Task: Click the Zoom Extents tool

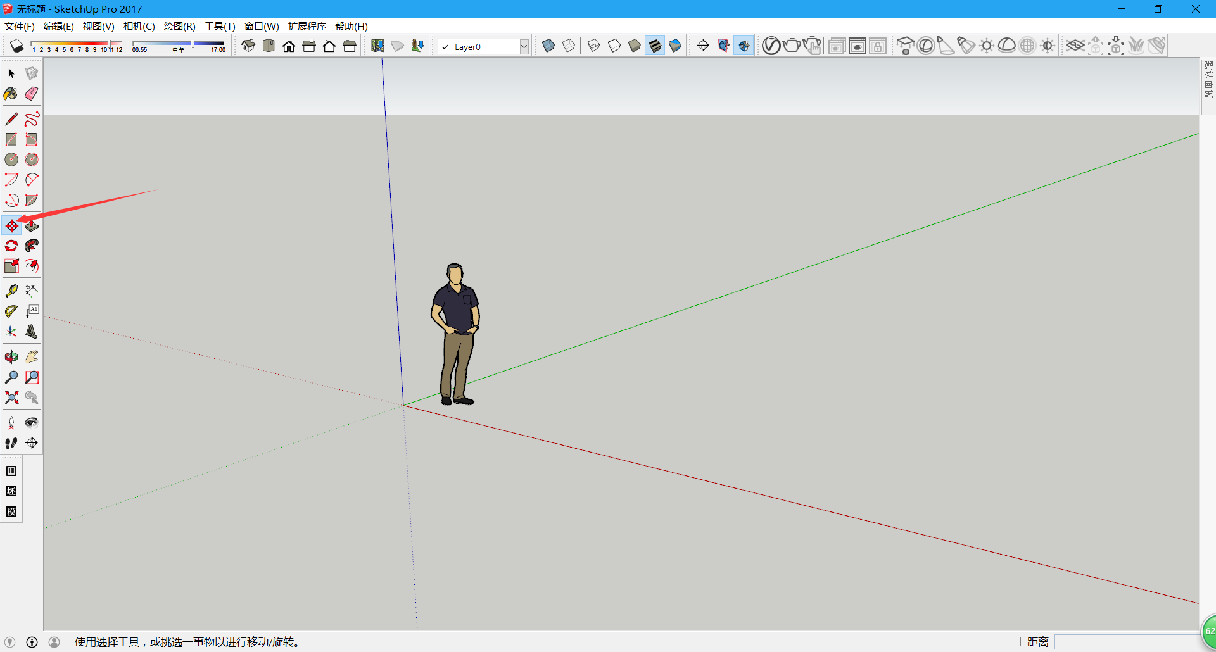Action: pyautogui.click(x=11, y=398)
